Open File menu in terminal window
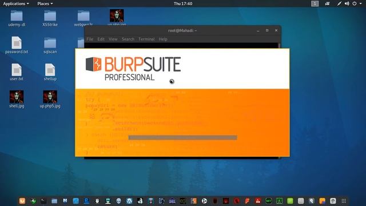 coord(90,39)
